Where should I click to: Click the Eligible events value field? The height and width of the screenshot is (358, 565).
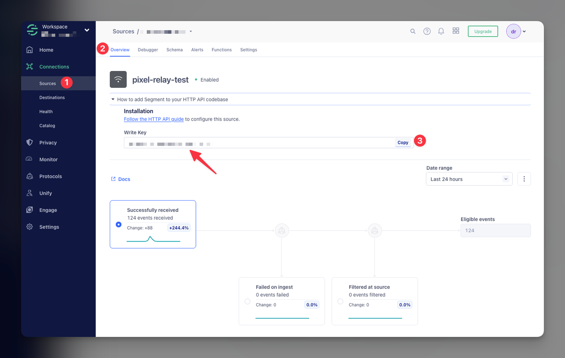click(496, 231)
